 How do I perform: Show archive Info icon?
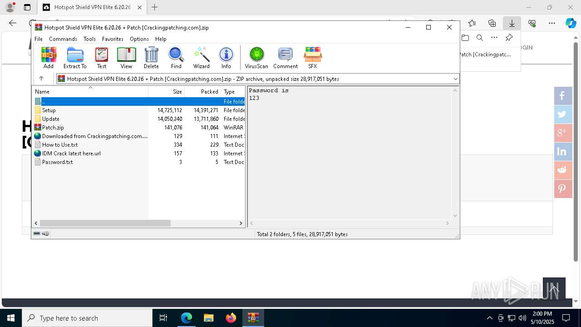tap(226, 58)
